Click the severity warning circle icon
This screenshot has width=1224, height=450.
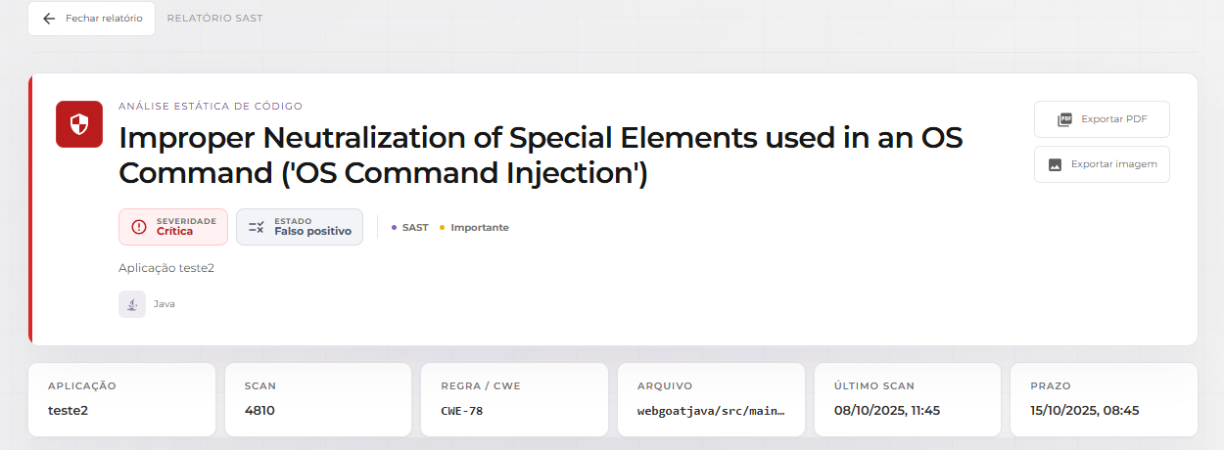pyautogui.click(x=139, y=227)
